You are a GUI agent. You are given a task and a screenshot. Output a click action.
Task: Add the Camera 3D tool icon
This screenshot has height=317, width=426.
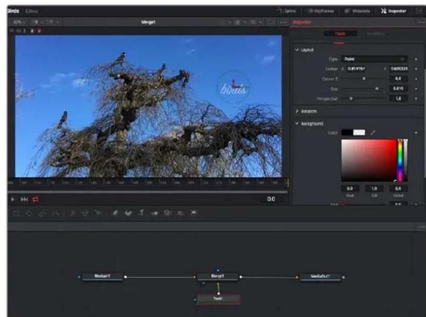coord(168,213)
